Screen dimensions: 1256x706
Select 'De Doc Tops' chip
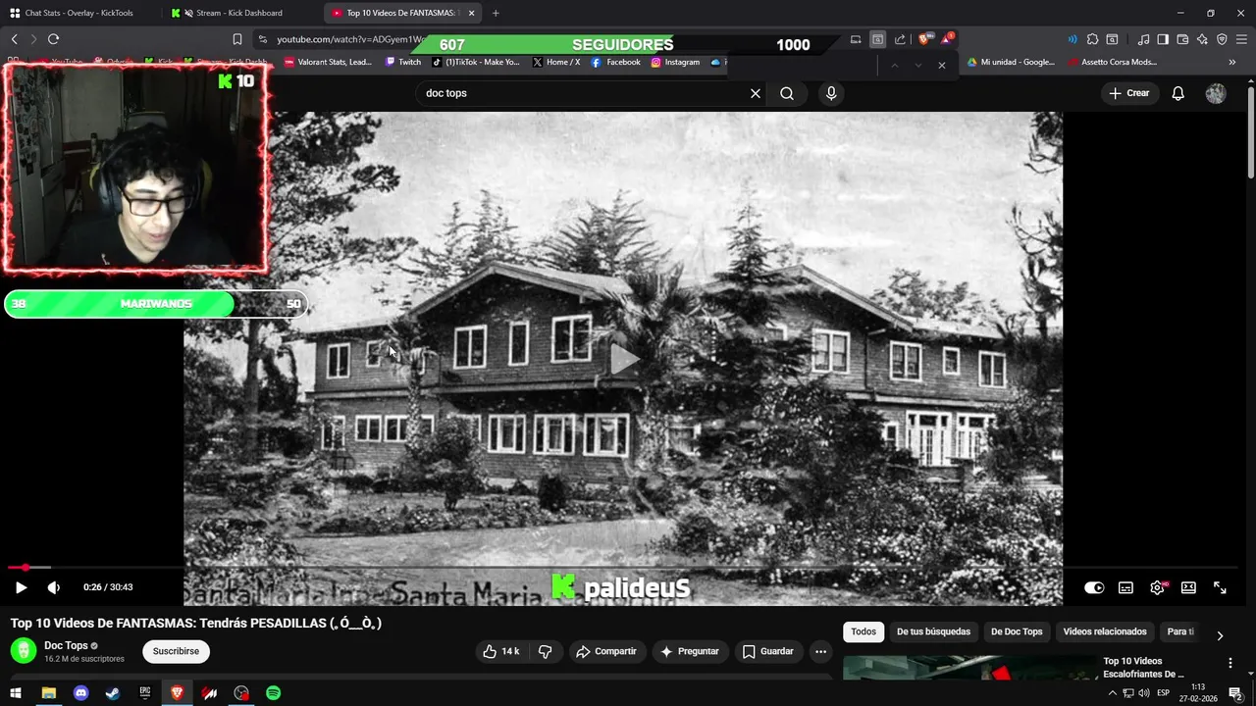click(x=1017, y=631)
